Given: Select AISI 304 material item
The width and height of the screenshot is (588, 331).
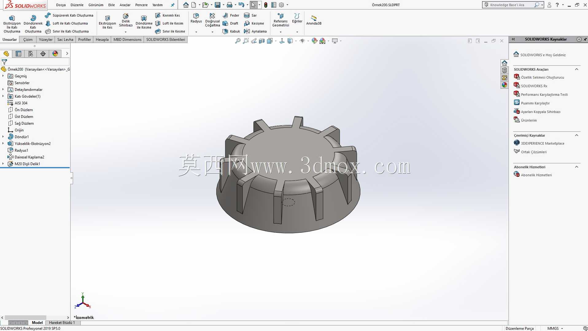Looking at the screenshot, I should [x=21, y=103].
